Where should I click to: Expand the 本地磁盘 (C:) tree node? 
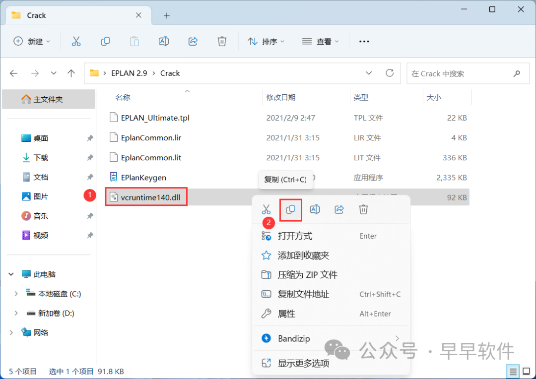click(x=16, y=294)
